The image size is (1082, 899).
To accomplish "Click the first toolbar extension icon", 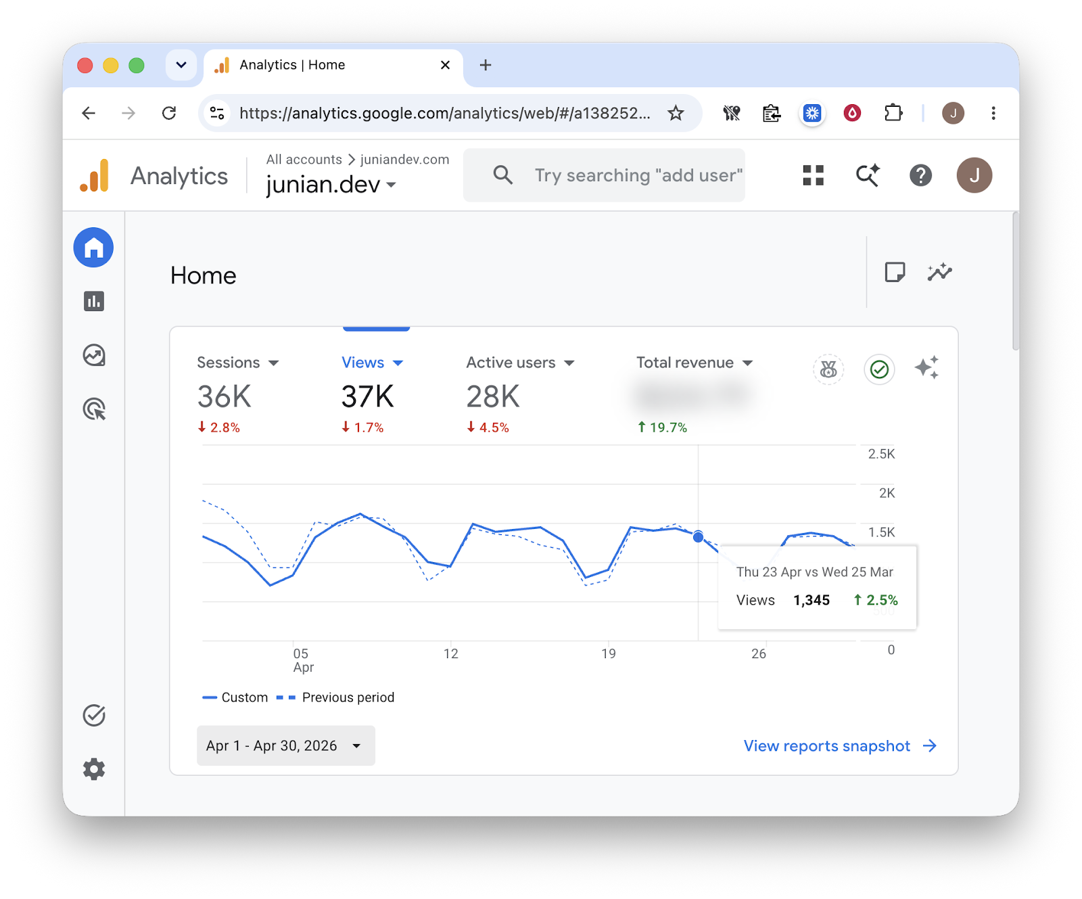I will 732,113.
